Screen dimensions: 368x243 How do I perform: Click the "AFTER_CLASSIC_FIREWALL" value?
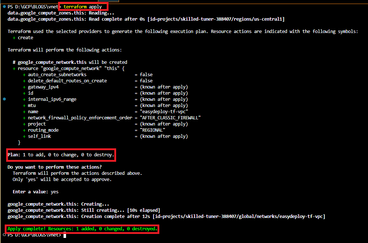tap(170, 118)
